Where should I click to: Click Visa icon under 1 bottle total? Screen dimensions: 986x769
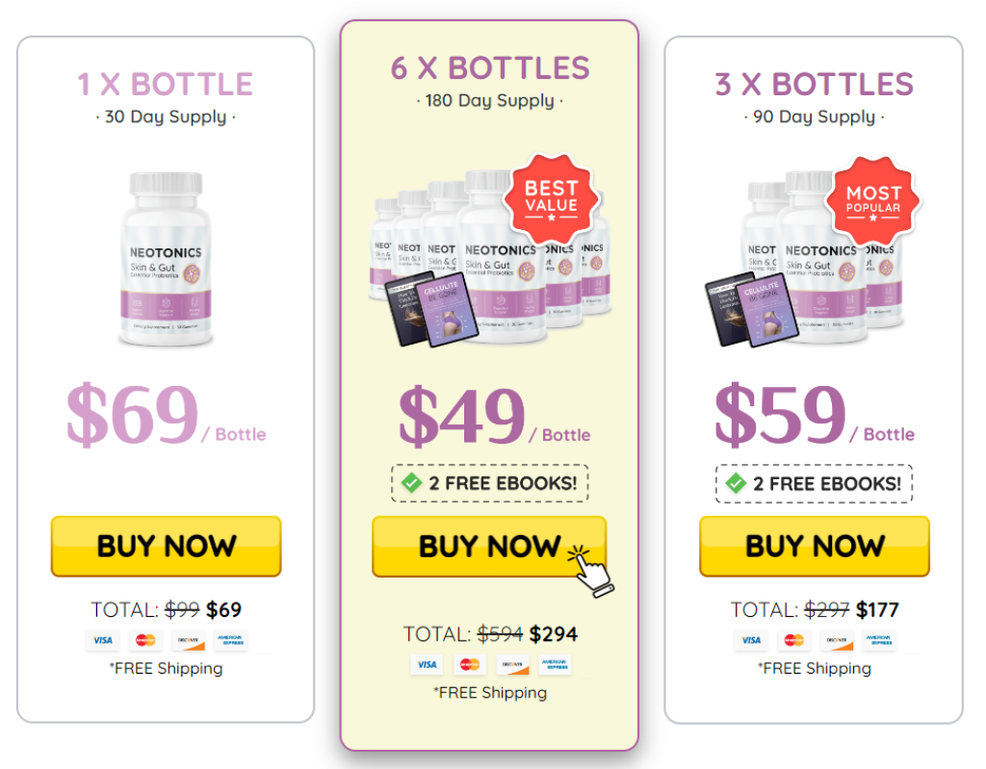(x=102, y=641)
